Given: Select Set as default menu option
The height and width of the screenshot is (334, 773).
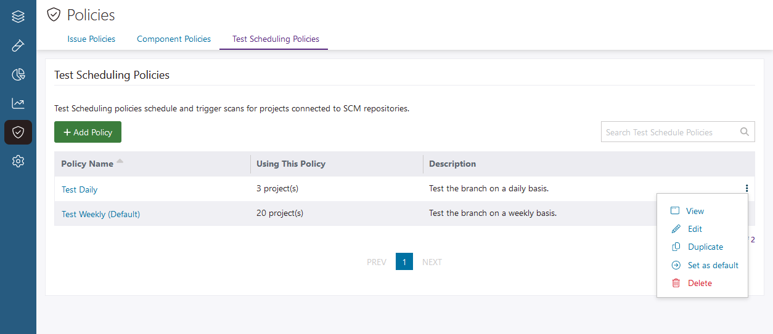Looking at the screenshot, I should tap(713, 265).
